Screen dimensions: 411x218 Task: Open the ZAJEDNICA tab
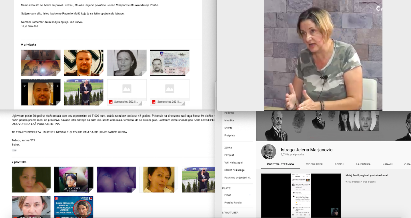tap(363, 164)
